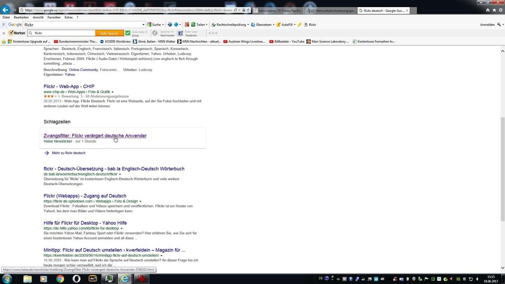Open Norton password vault icon (Speicher ist Geschlossen)
Viewport: 505px width, 284px height.
(x=155, y=33)
